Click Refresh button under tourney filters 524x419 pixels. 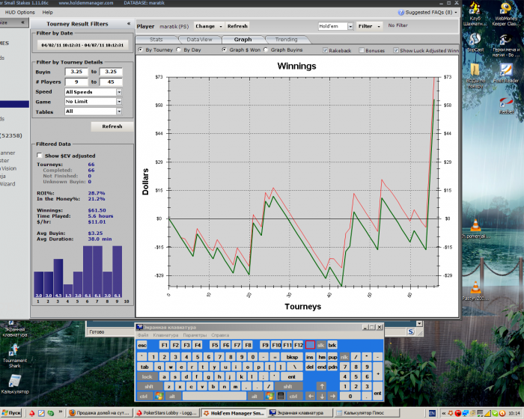tap(112, 126)
